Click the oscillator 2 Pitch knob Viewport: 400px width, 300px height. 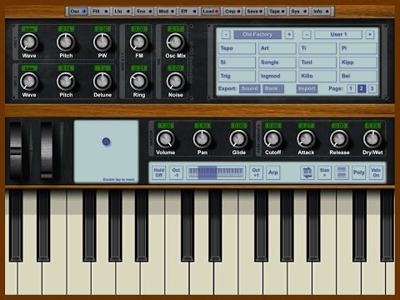pos(66,82)
